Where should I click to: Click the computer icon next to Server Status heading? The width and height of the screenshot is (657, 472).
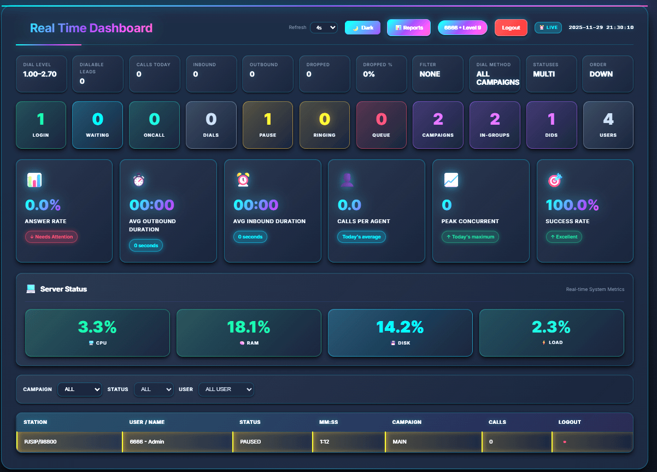coord(32,289)
